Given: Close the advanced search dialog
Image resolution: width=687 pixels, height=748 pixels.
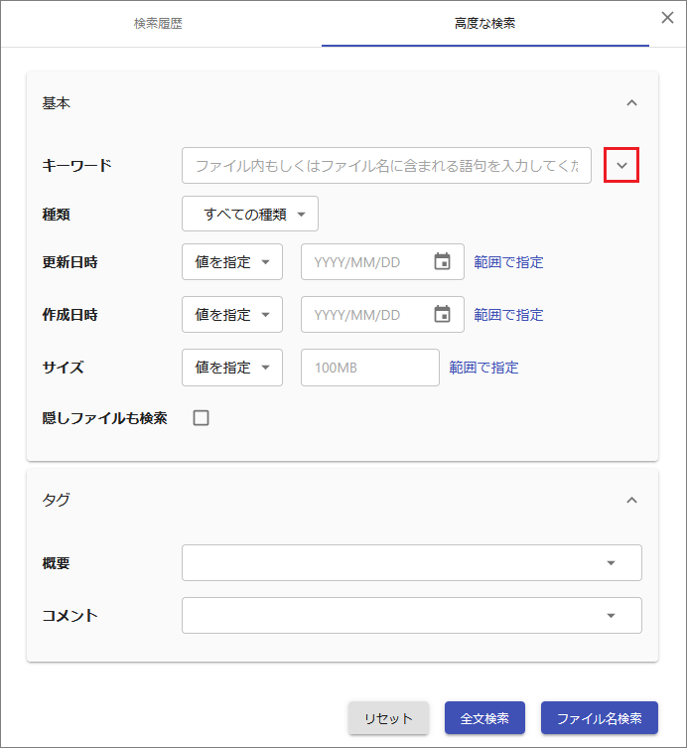Looking at the screenshot, I should [x=668, y=17].
